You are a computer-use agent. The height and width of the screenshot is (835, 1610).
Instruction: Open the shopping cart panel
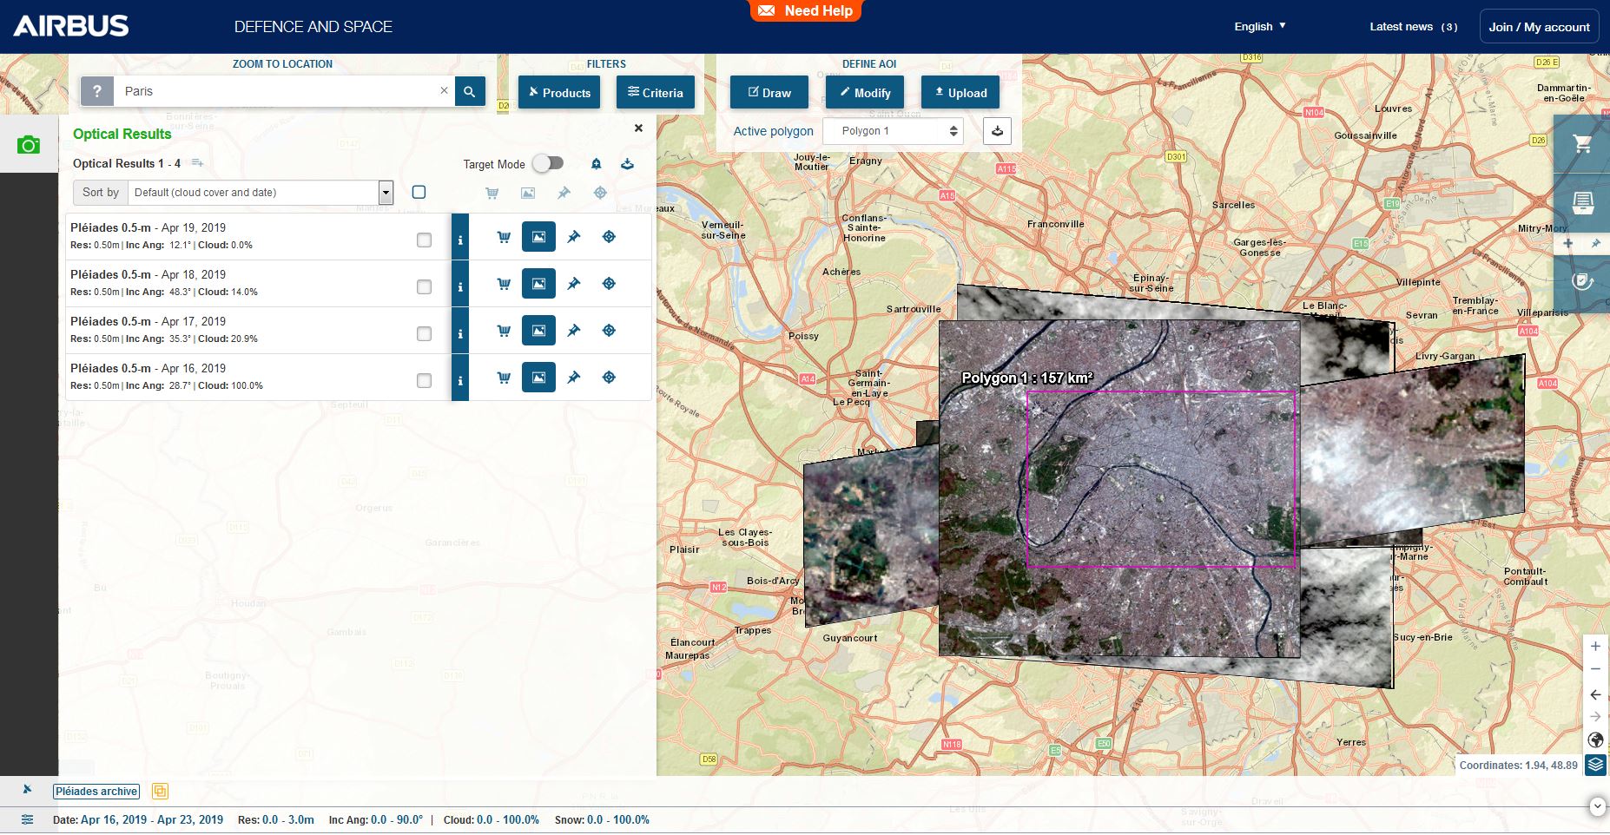click(1582, 144)
